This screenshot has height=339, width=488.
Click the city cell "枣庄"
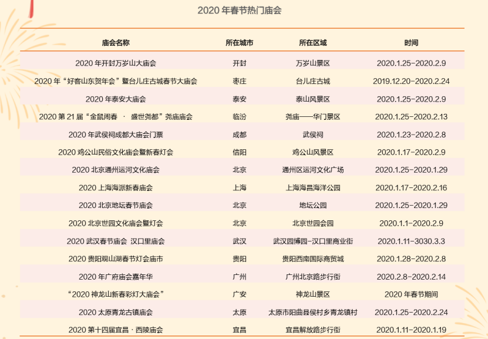(239, 81)
